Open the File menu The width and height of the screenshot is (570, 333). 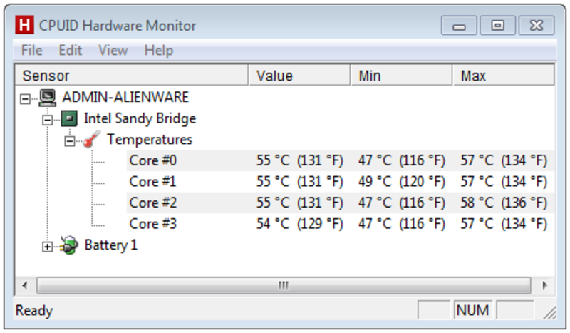pyautogui.click(x=31, y=50)
